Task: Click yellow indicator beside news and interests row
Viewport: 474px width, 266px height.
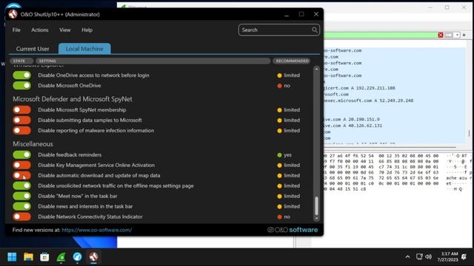Action: (x=279, y=207)
